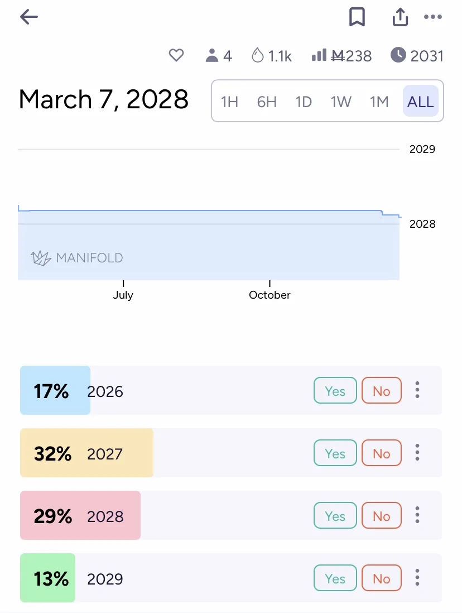Select the ALL time range

tap(420, 102)
